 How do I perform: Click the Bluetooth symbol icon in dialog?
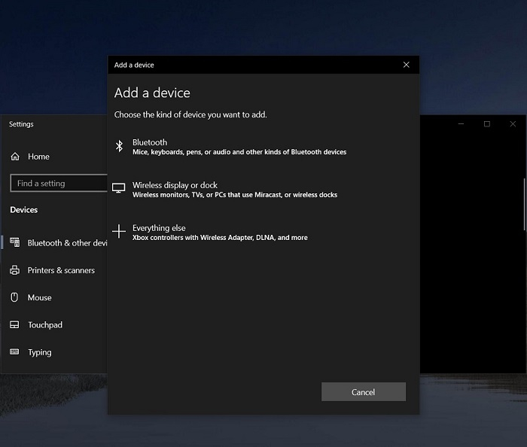119,147
